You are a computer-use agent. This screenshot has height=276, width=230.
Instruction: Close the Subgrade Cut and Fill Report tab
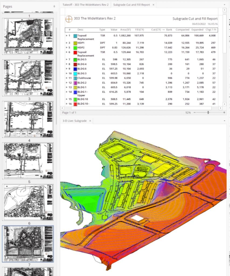click(153, 5)
